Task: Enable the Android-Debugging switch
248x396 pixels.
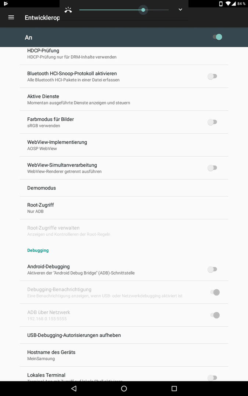Action: coord(212,269)
